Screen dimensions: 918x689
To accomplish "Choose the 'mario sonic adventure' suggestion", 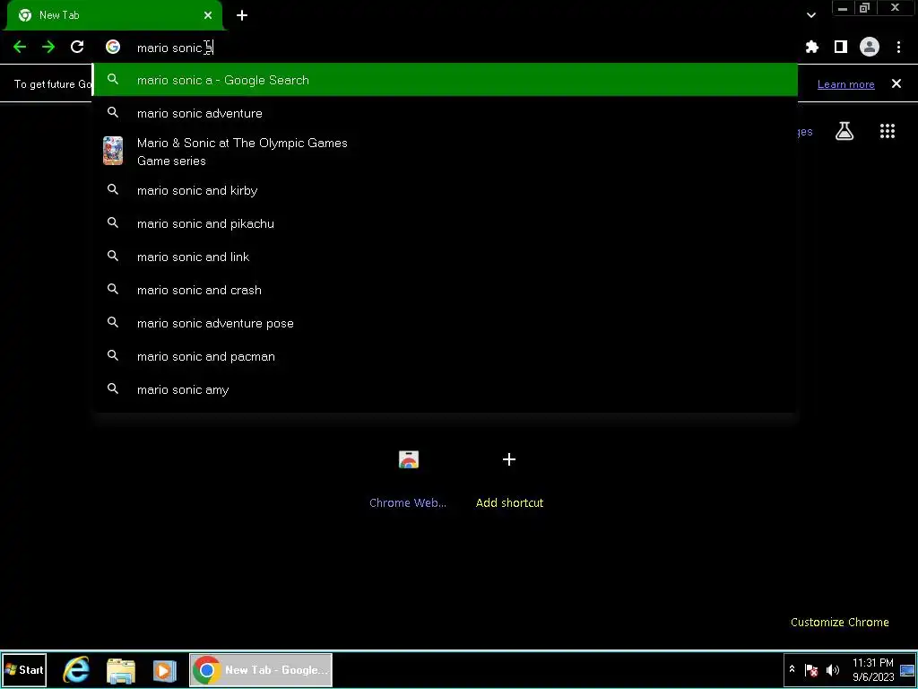I will [445, 113].
